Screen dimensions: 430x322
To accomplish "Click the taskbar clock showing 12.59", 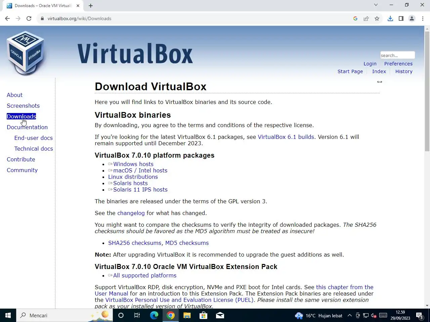I will tap(400, 315).
